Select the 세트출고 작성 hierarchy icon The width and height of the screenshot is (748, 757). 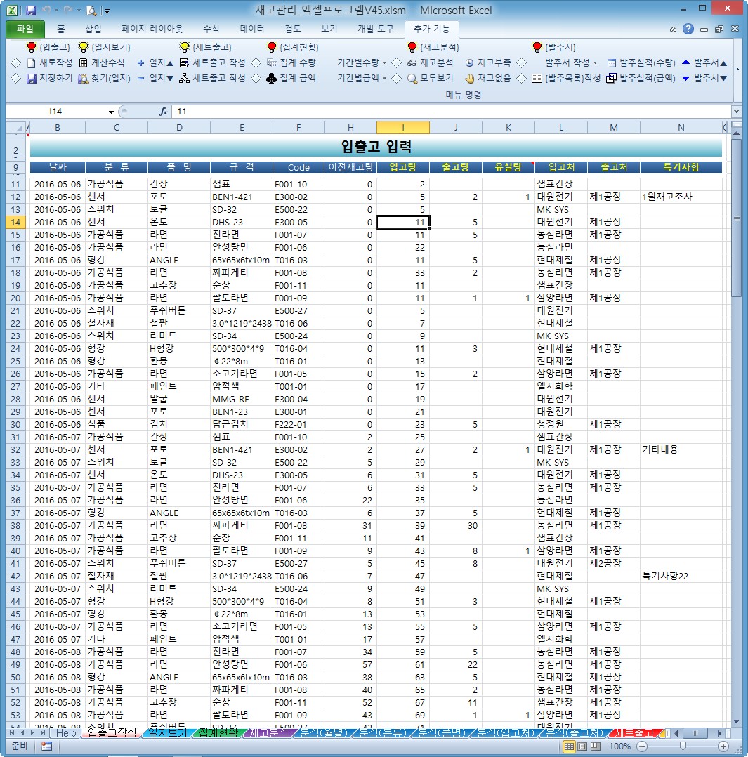tap(184, 78)
